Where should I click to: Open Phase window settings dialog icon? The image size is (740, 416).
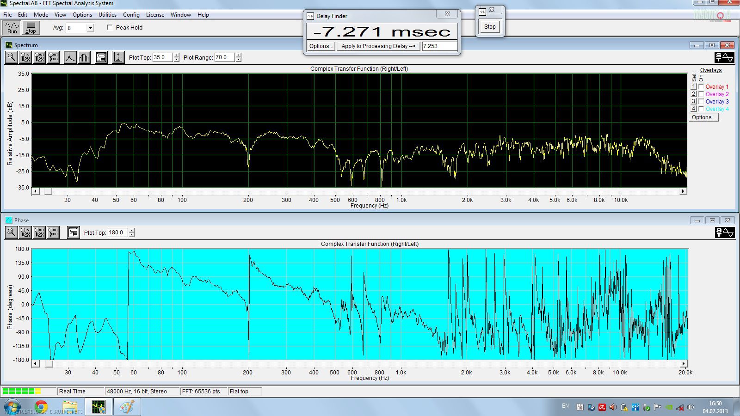click(x=73, y=232)
